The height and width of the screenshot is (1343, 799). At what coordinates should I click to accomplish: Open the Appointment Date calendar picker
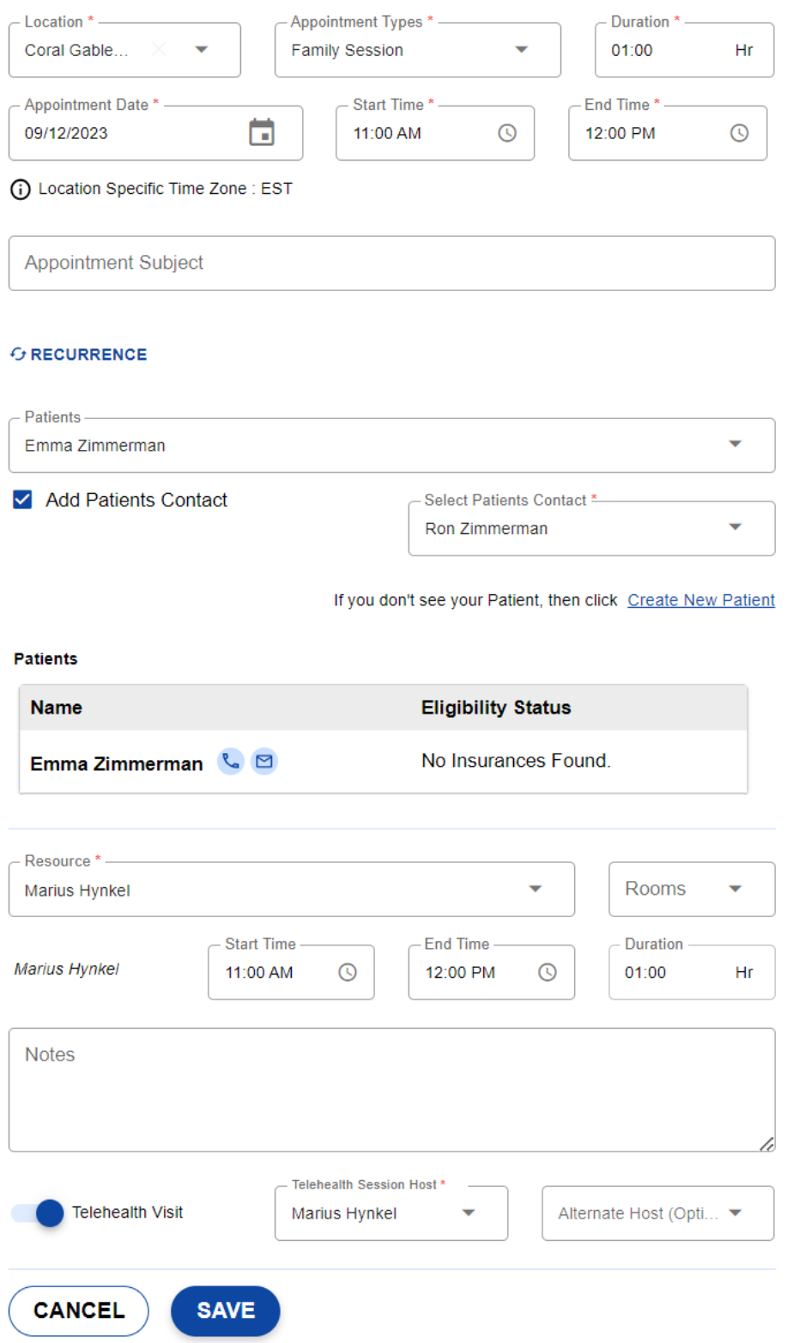pos(261,133)
